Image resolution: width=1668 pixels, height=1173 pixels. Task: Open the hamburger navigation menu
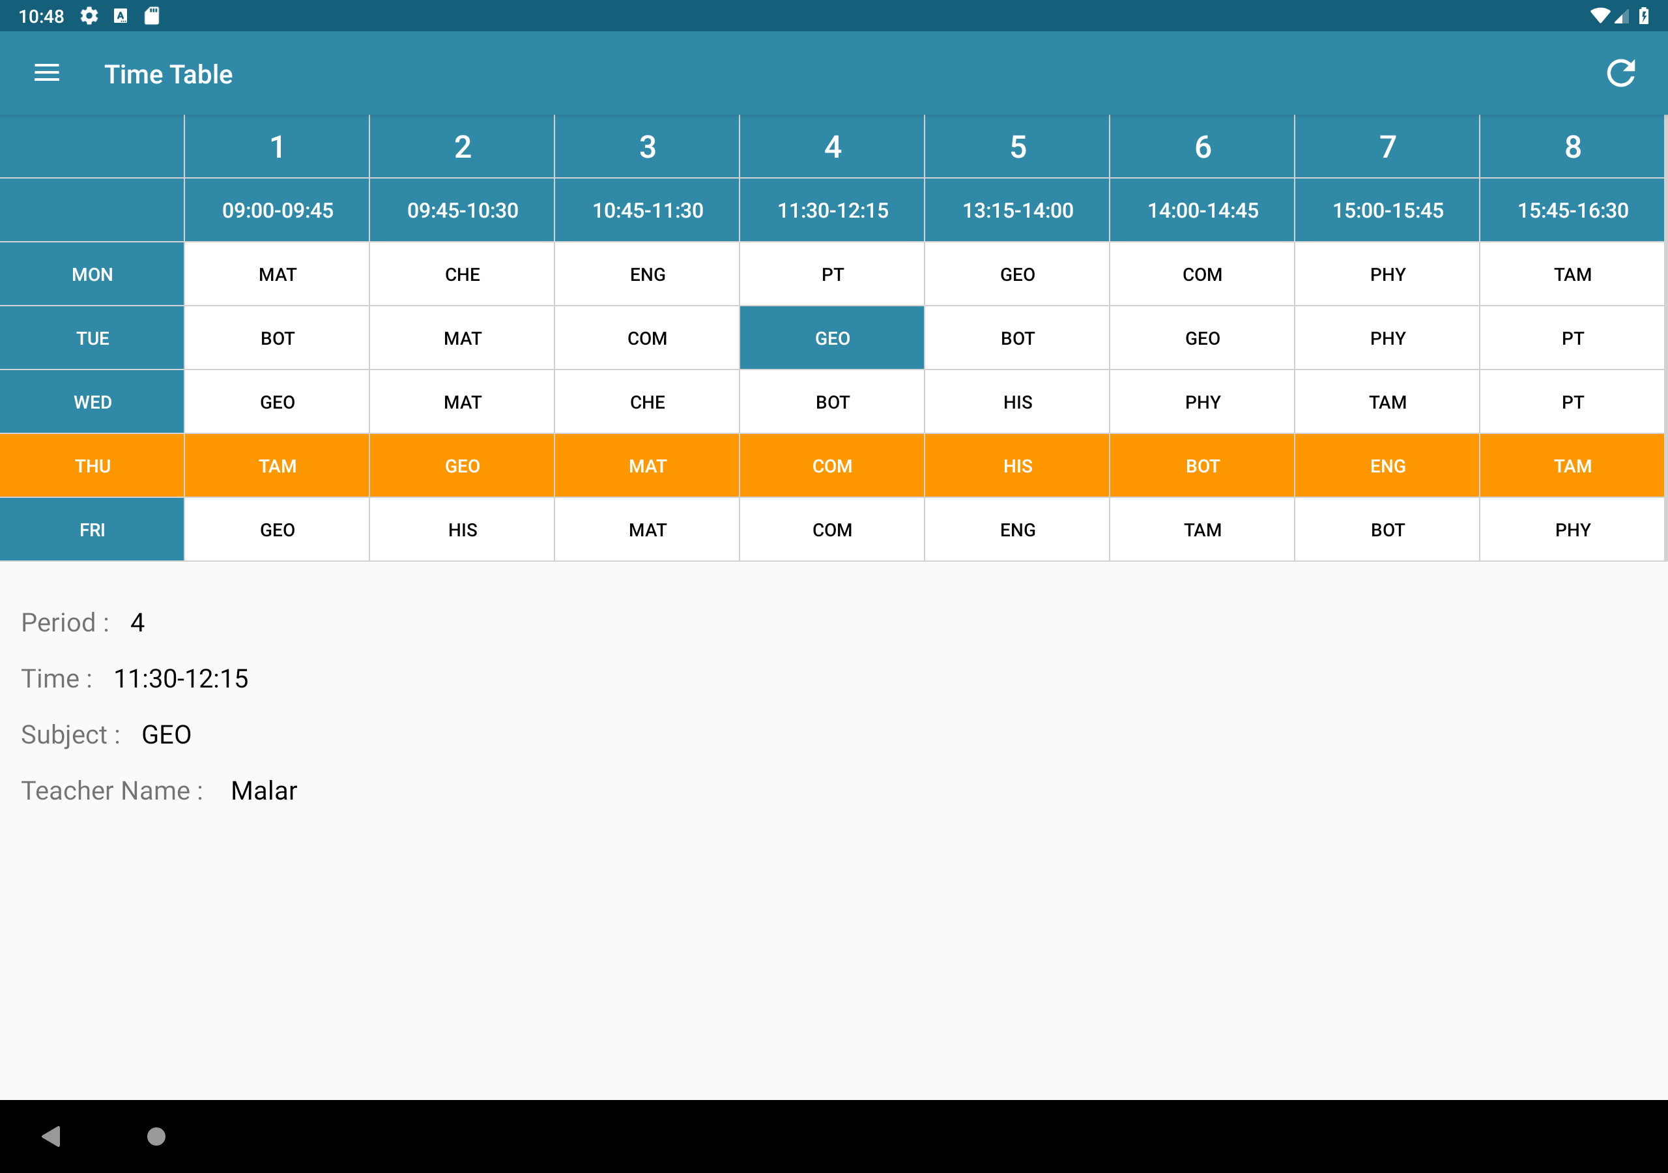pyautogui.click(x=46, y=74)
